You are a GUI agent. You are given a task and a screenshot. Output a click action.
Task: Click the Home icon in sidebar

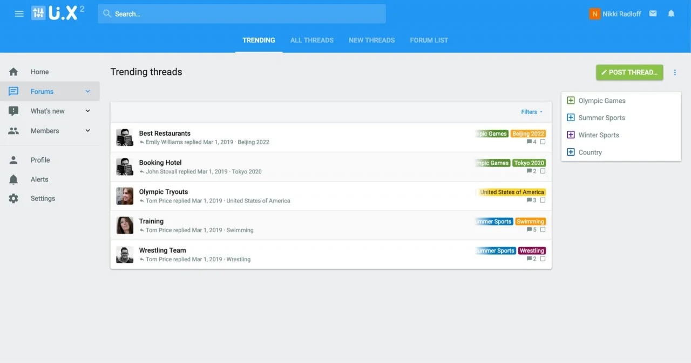(13, 72)
